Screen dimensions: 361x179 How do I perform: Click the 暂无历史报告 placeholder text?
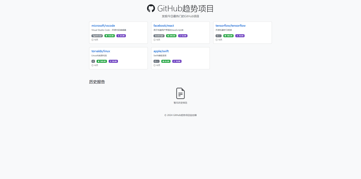(x=180, y=103)
